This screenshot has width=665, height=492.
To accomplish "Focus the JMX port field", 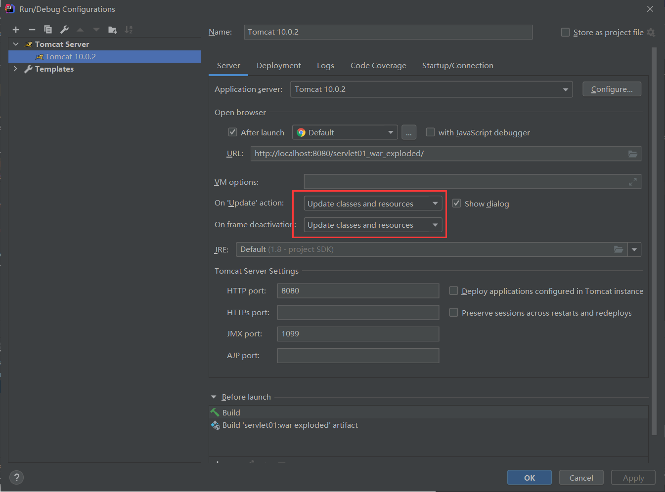I will [x=358, y=334].
